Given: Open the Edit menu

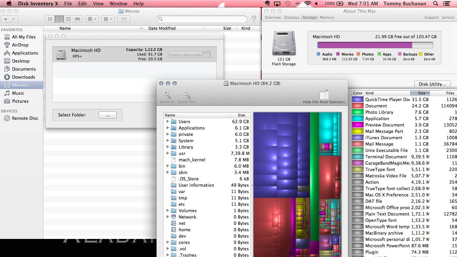Looking at the screenshot, I should (x=83, y=4).
